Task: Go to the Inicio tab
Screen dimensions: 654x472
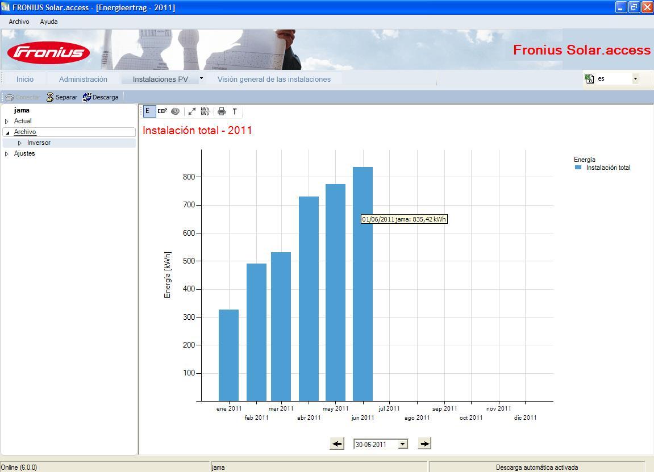Action: [x=25, y=79]
